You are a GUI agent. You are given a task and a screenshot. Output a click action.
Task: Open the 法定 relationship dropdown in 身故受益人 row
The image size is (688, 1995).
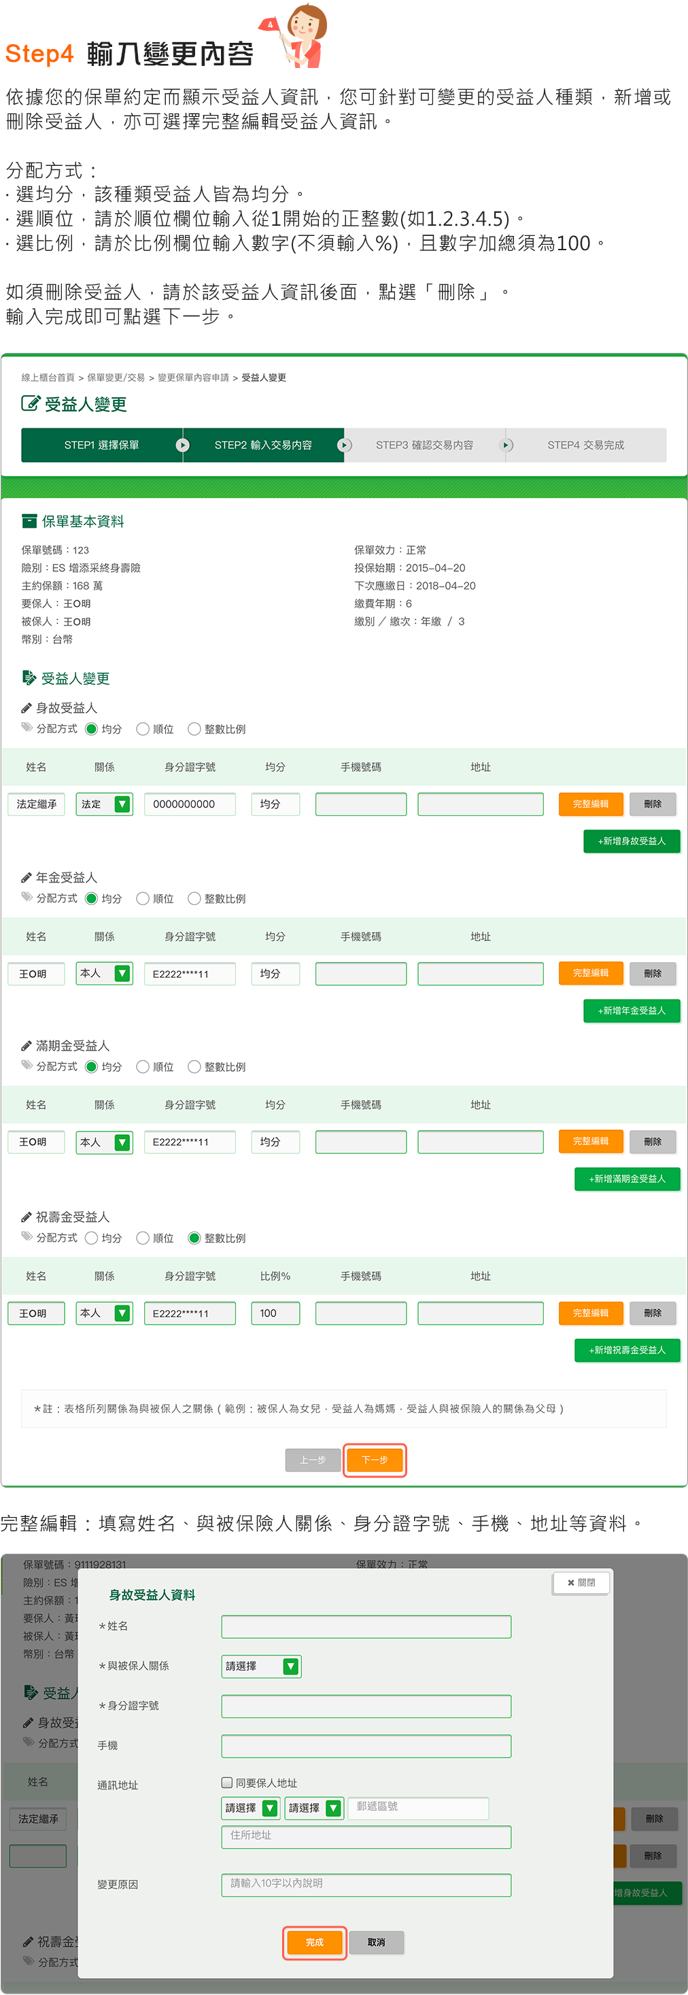point(105,804)
